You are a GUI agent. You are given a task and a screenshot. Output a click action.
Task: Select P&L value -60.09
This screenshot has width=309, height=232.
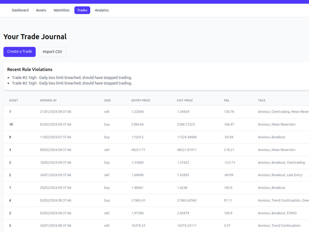(229, 175)
